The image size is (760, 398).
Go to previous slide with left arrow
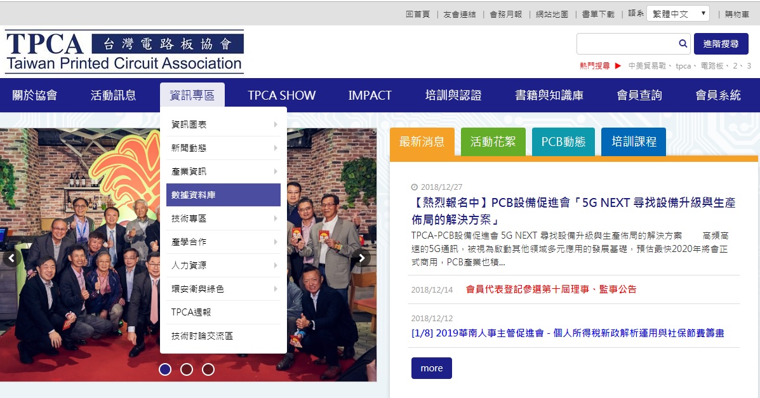[11, 258]
